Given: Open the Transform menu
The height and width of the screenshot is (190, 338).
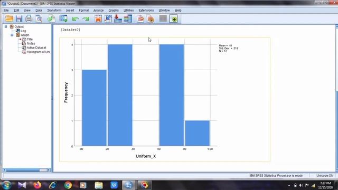Looking at the screenshot, I should (x=54, y=11).
